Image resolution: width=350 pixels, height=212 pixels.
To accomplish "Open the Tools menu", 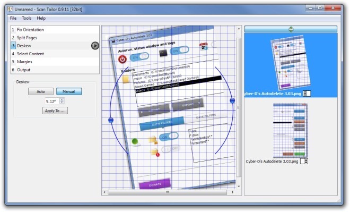I will click(27, 18).
